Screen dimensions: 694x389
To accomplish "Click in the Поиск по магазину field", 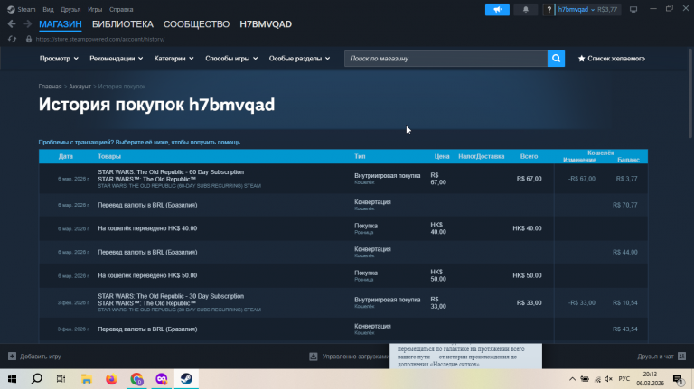I will [x=445, y=59].
